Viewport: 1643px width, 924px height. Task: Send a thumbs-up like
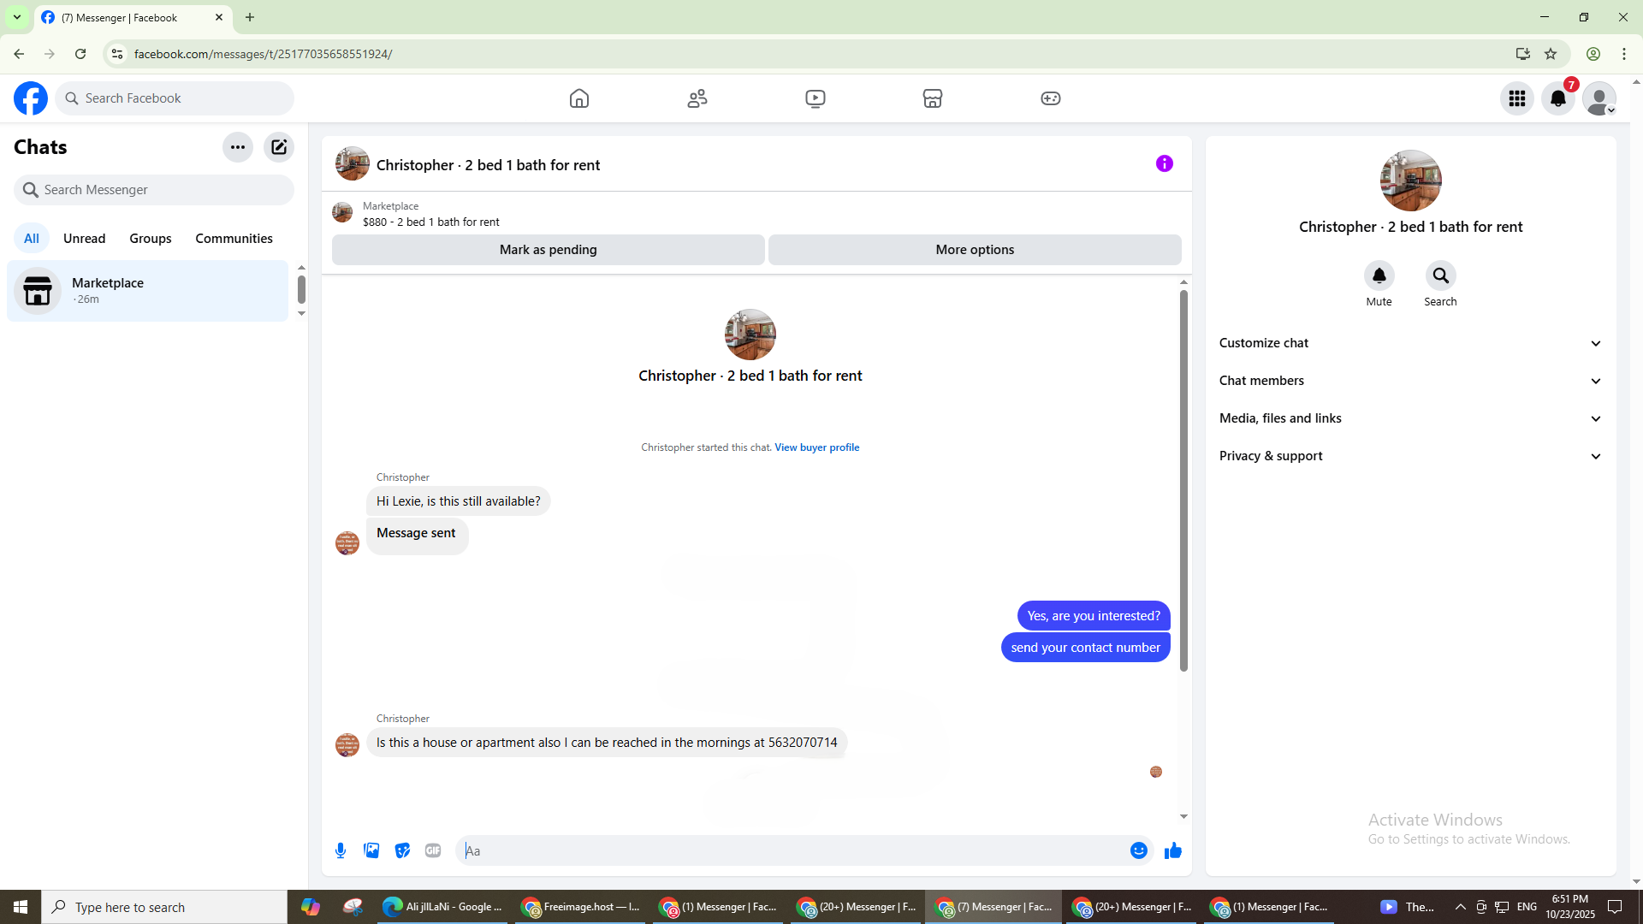click(1172, 850)
